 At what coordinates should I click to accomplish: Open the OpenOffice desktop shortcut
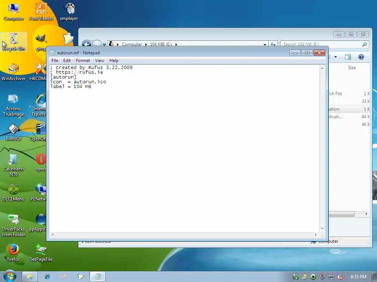38,132
